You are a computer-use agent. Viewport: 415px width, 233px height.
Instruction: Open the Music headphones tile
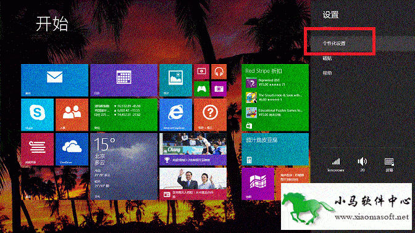[x=219, y=72]
